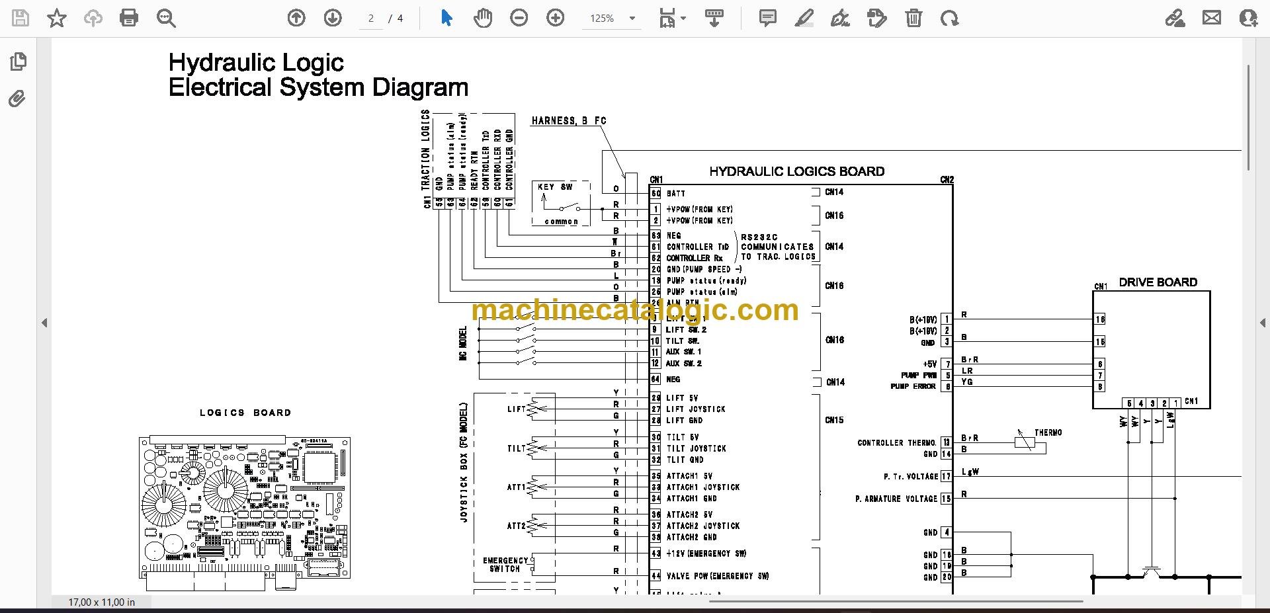Image resolution: width=1270 pixels, height=613 pixels.
Task: Click the 'LIFT JOYSTICK' pin label
Action: tap(696, 409)
